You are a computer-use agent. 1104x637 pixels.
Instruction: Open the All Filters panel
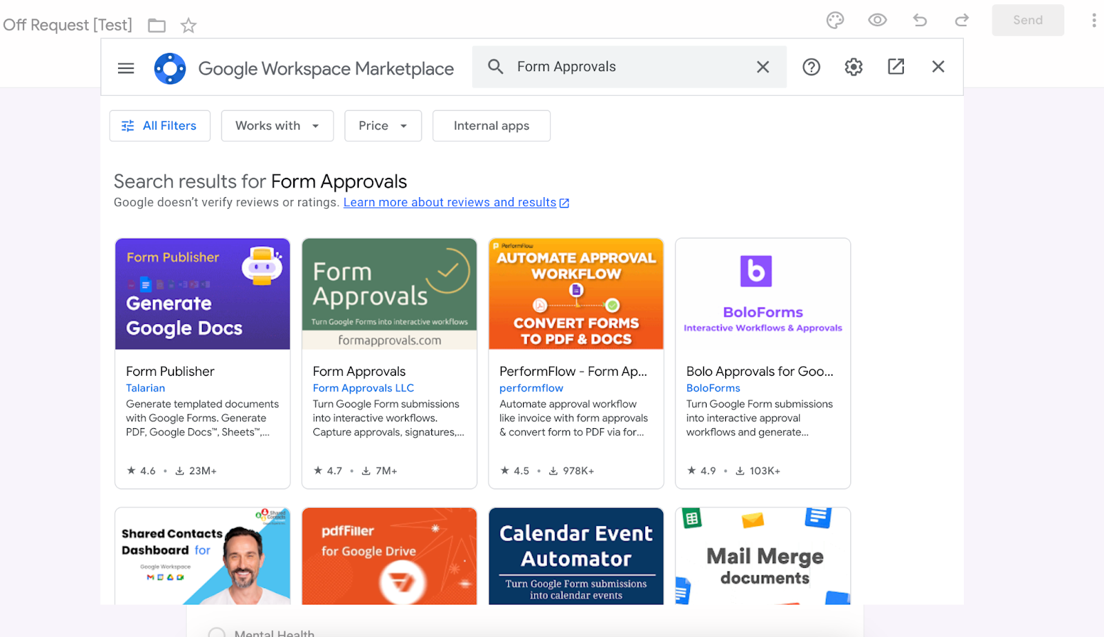(159, 126)
